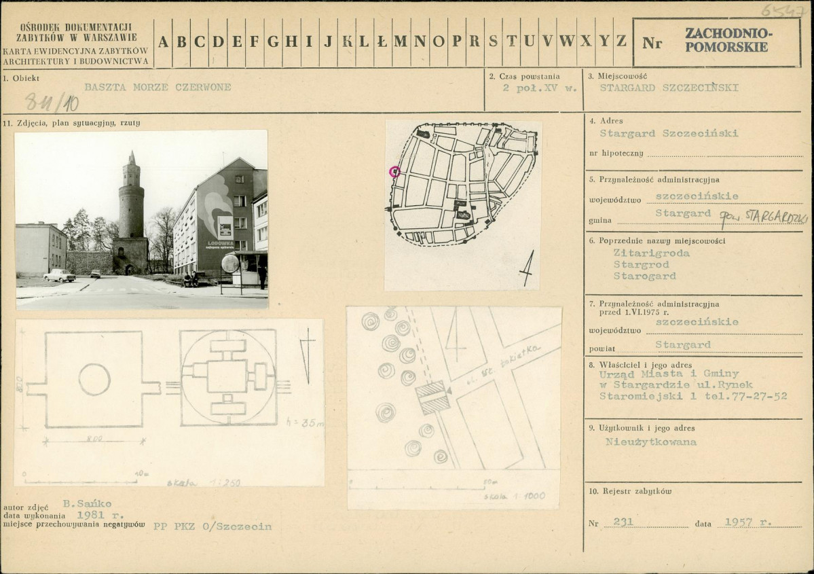The height and width of the screenshot is (574, 814).
Task: Click the hatched tower block on site plan
Action: pos(432,397)
